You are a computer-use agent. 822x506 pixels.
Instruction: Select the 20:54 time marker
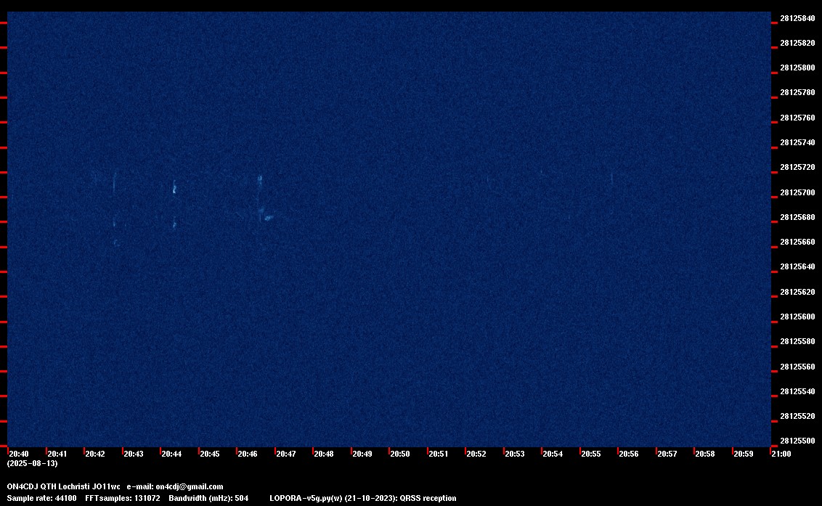[x=553, y=454]
